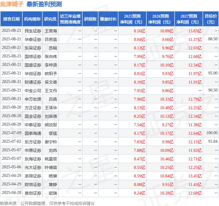Click the 8.16亿 profit value
219x206 pixels.
pos(139,31)
